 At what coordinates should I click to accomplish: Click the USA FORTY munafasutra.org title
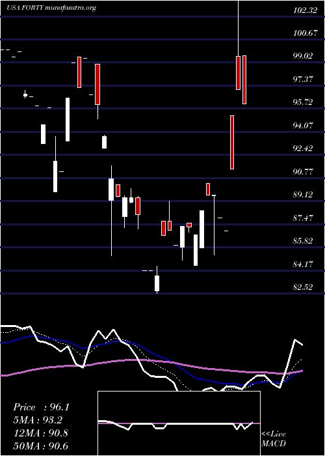click(51, 8)
